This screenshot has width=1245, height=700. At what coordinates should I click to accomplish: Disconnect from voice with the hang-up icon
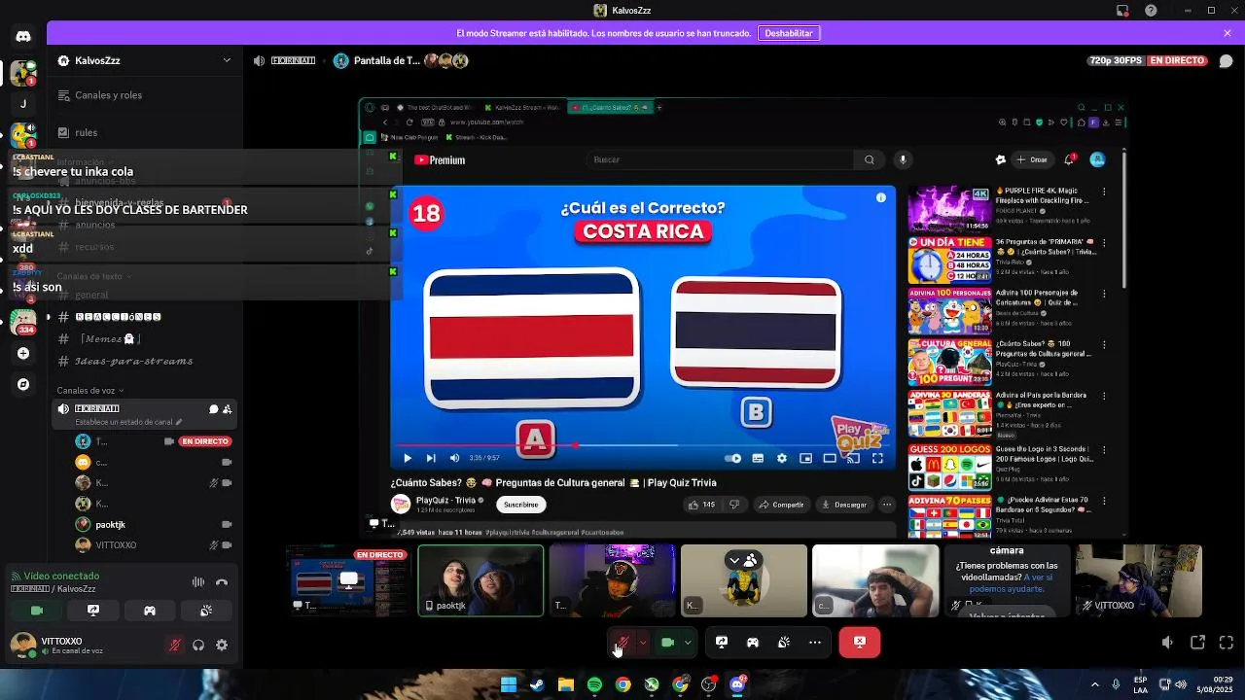[222, 582]
